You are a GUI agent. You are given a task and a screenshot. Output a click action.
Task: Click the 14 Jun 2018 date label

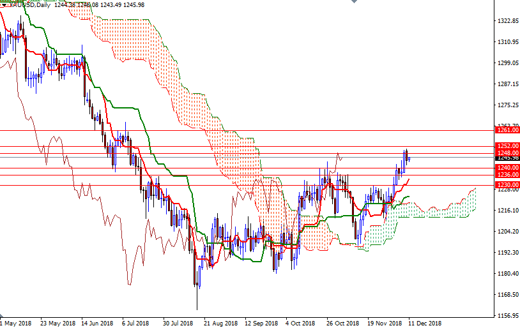[x=98, y=324]
